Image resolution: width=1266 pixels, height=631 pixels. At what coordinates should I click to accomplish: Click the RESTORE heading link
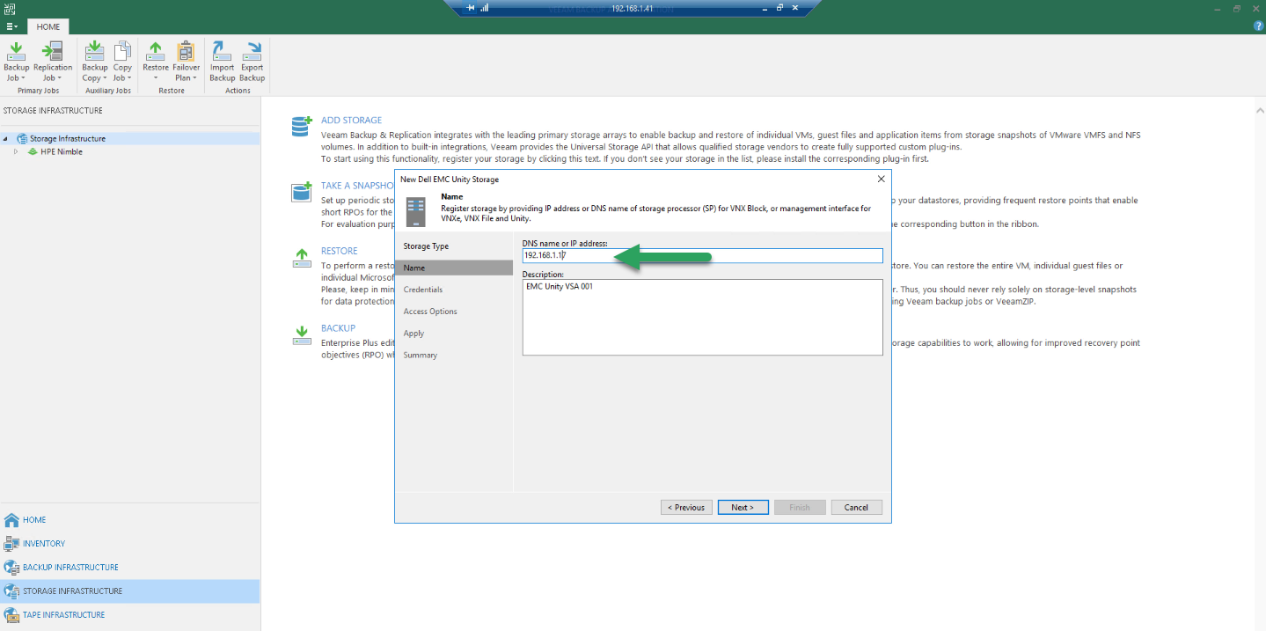(x=339, y=251)
